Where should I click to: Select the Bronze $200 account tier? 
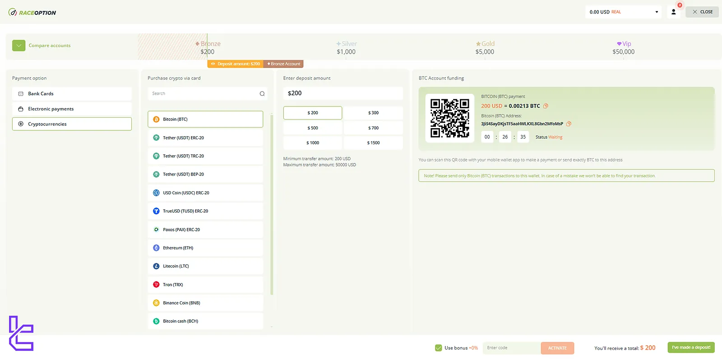(x=208, y=47)
